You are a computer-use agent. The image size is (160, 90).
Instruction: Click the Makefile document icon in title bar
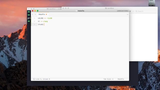coord(76,11)
